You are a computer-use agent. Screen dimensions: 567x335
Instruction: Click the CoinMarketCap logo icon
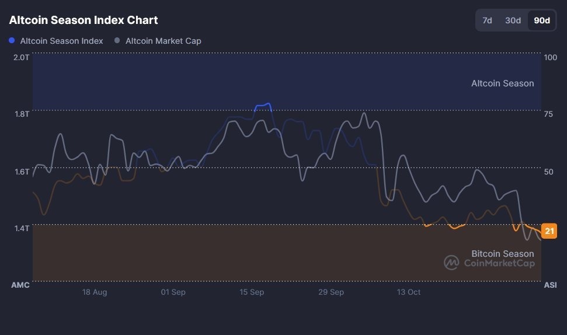click(x=451, y=263)
